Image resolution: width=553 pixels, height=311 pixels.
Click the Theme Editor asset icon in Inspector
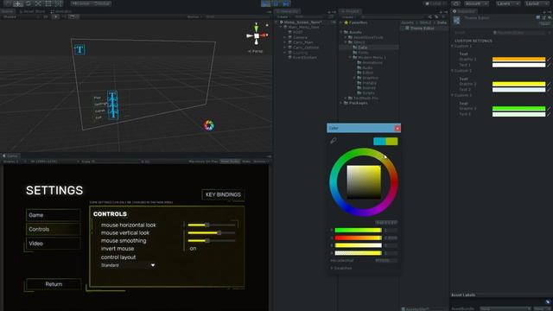coord(457,20)
